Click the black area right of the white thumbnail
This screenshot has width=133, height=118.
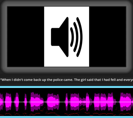point(107,37)
